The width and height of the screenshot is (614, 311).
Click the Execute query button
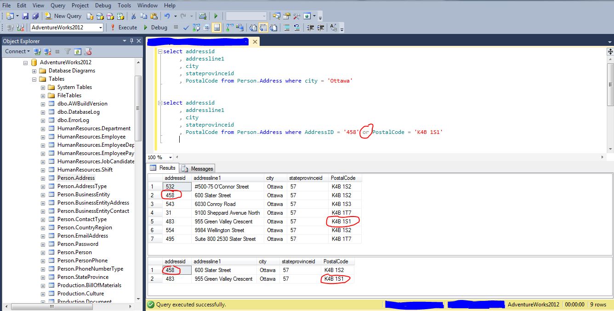(123, 28)
